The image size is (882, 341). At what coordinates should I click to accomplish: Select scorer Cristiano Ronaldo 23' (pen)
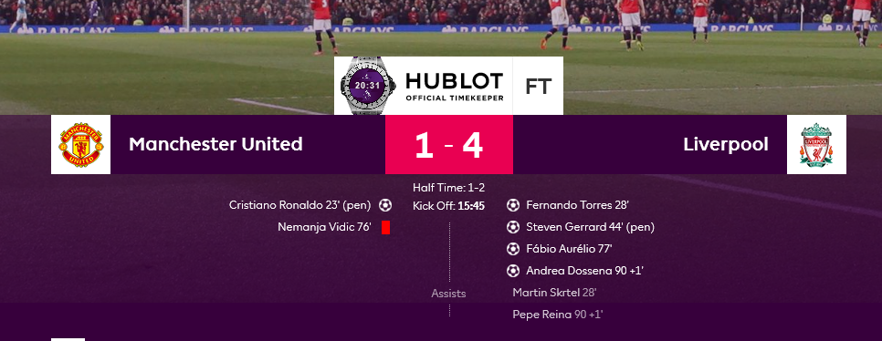tap(299, 205)
